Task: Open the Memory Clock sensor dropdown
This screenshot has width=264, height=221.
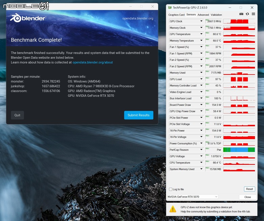Action: pos(201,28)
